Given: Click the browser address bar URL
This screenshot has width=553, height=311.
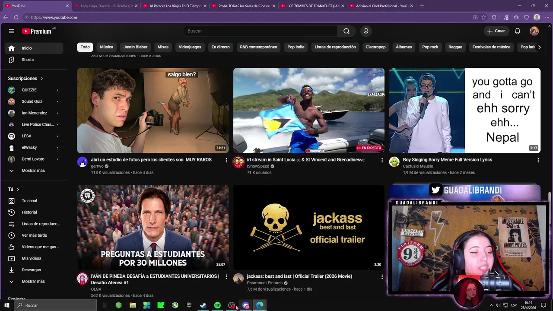Looking at the screenshot, I should (x=54, y=17).
